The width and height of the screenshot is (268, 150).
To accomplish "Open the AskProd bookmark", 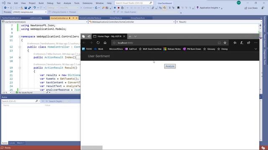I will click(131, 49).
